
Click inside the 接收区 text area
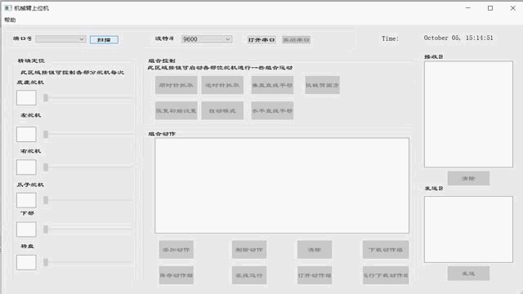[468, 114]
